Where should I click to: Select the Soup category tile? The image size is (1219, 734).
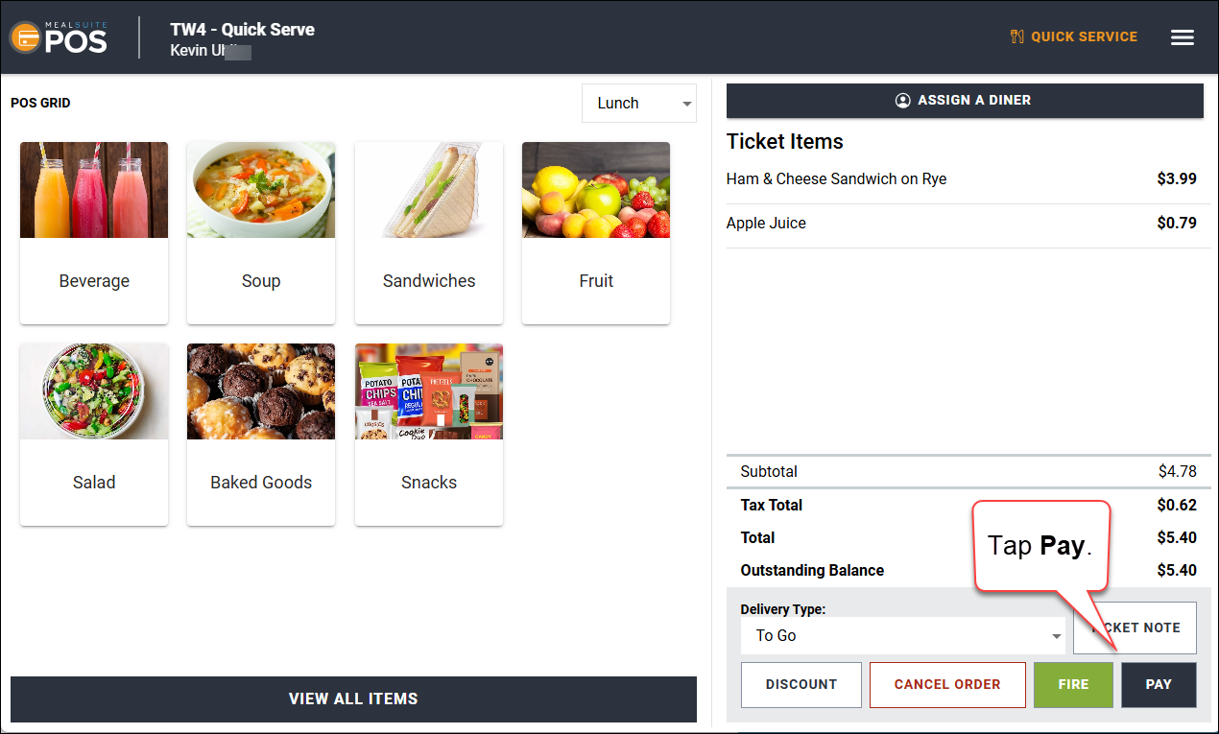click(261, 233)
